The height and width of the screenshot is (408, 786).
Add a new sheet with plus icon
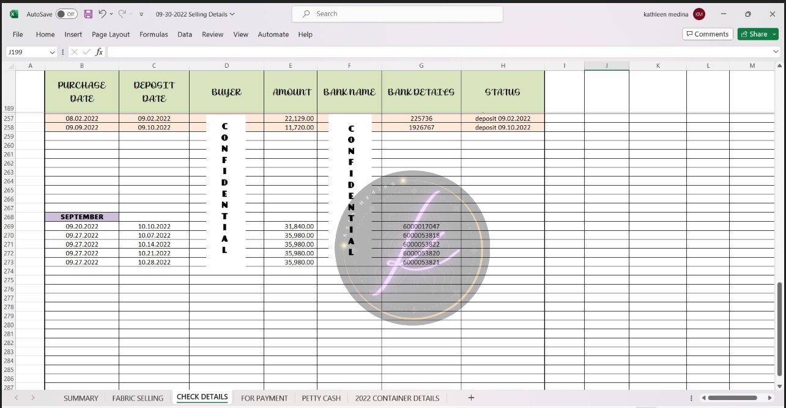point(471,398)
